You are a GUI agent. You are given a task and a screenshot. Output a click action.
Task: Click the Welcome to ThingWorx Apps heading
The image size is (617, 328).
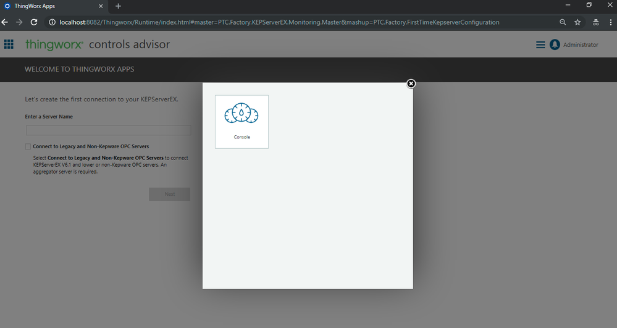coord(80,69)
